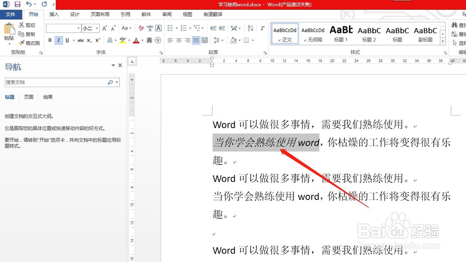
Task: Click the Redo/Repeat icon
Action: (44, 4)
